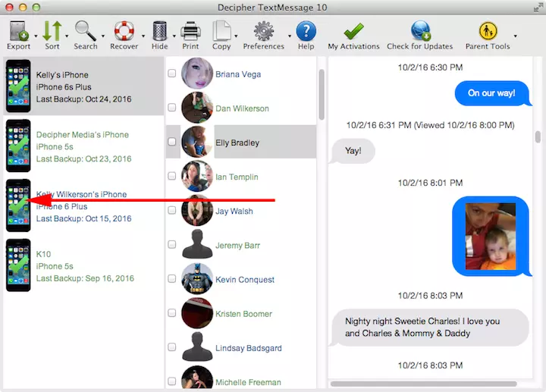Screen dimensions: 546x392
Task: Select the K10 iPhone 5s backup
Action: (82, 266)
